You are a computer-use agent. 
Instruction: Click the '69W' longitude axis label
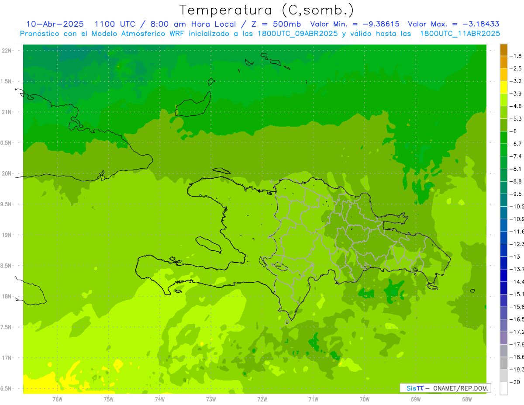tap(416, 399)
